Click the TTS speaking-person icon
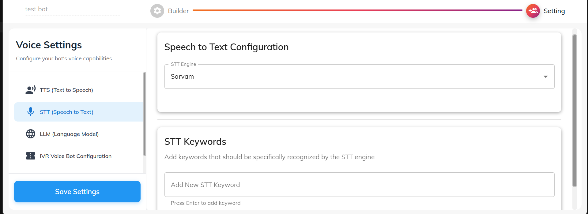588x214 pixels. click(x=30, y=90)
